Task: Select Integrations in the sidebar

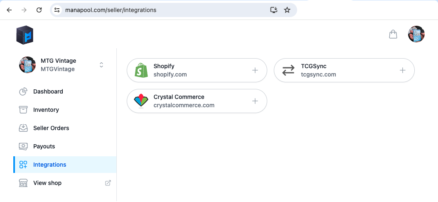Action: pyautogui.click(x=65, y=165)
